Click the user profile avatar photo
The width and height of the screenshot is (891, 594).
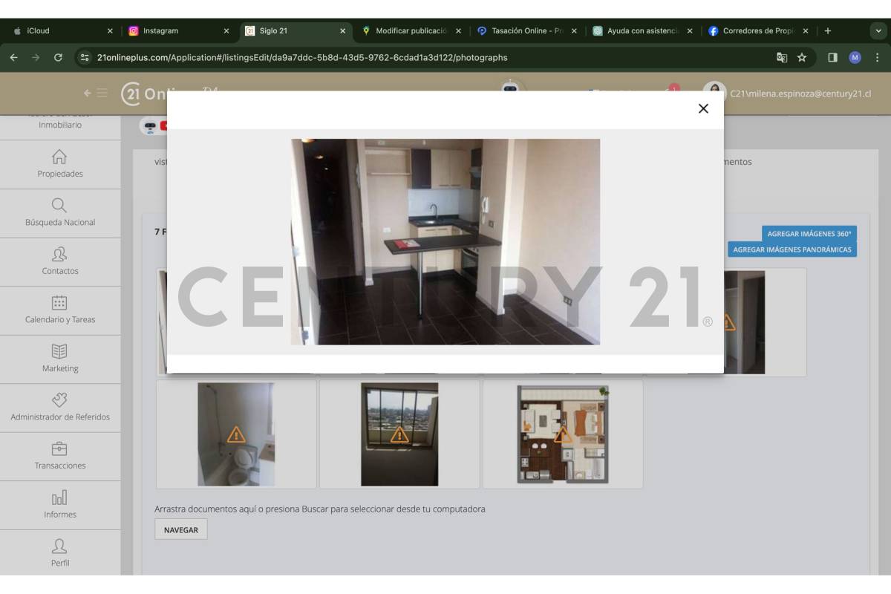coord(714,91)
